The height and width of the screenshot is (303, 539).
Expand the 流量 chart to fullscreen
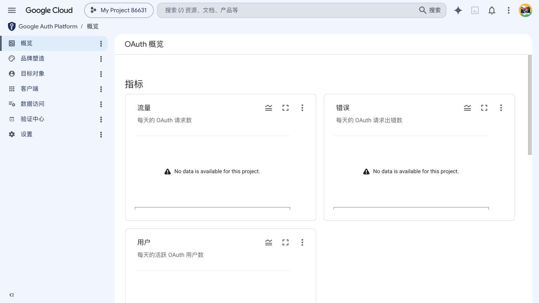[286, 108]
